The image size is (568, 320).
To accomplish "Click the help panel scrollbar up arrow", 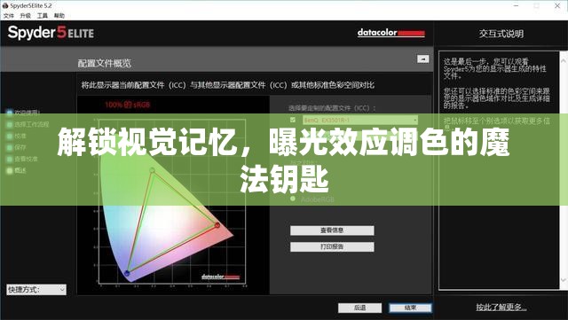I will 564,60.
